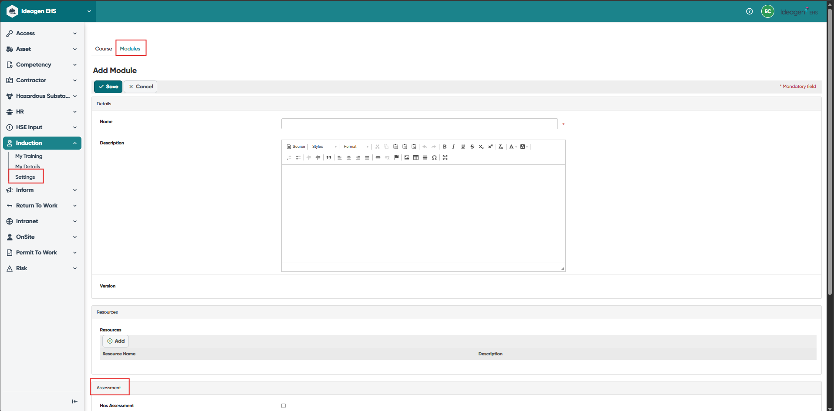
Task: Expand the Competency sidebar menu
Action: (42, 65)
